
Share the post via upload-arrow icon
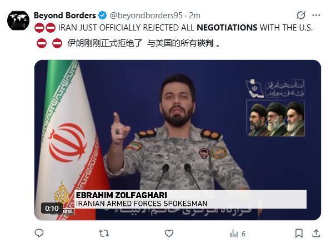pos(316,233)
